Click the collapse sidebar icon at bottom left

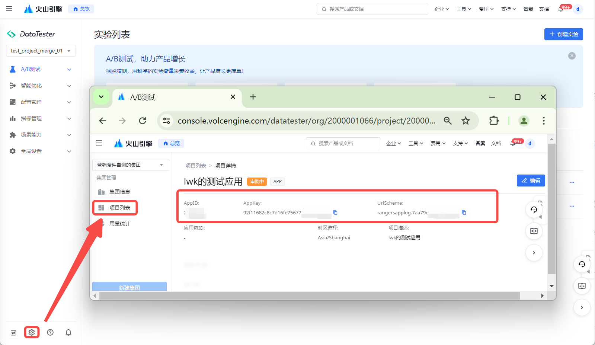(13, 333)
